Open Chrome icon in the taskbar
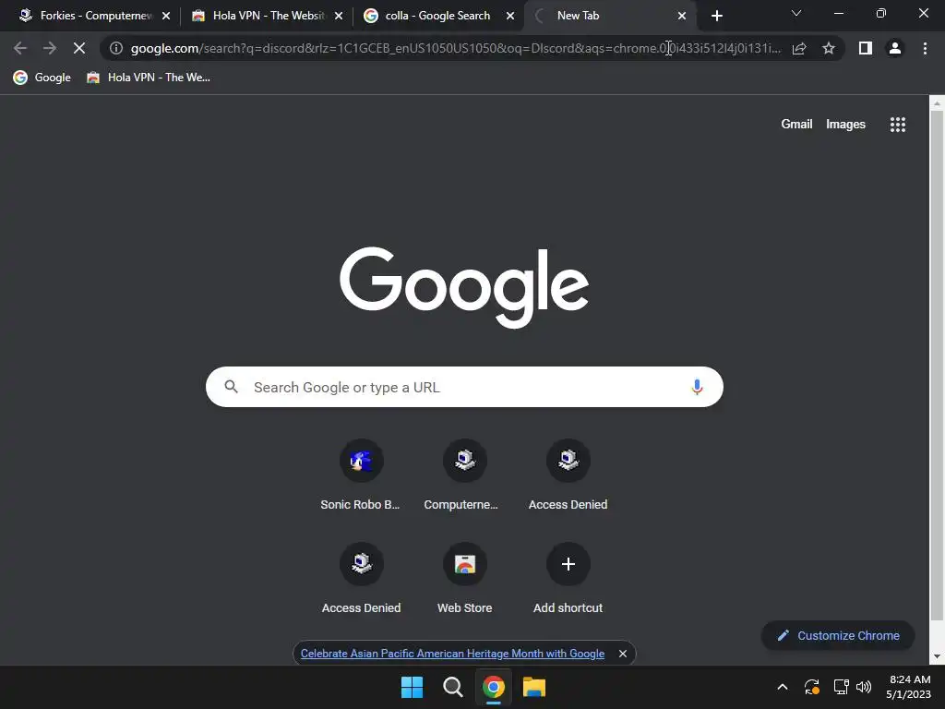Viewport: 945px width, 709px height. point(494,687)
